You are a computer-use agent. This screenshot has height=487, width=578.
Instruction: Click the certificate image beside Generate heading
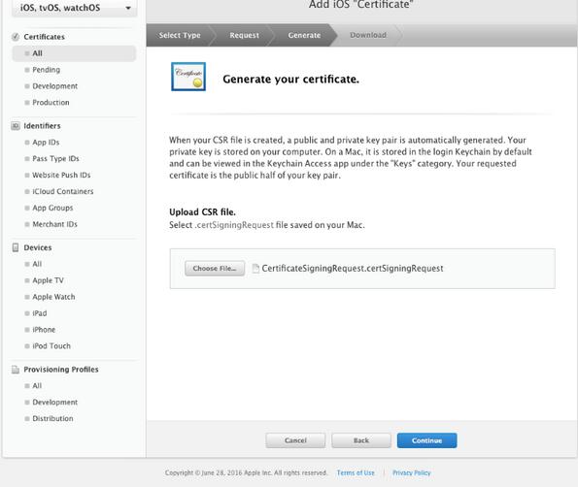click(x=188, y=77)
